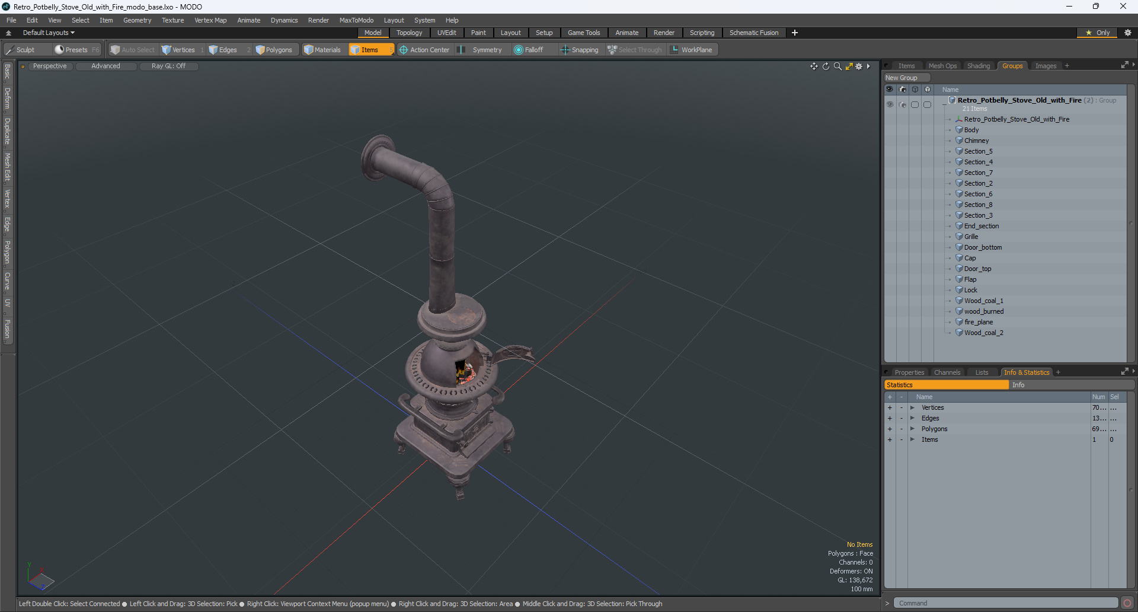Screen dimensions: 1138x612
Task: Click the Ray GL: Off button
Action: pyautogui.click(x=168, y=66)
